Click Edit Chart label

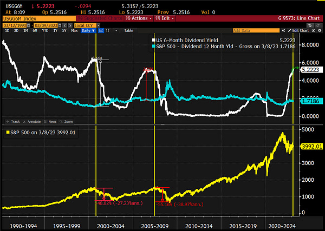(300, 31)
